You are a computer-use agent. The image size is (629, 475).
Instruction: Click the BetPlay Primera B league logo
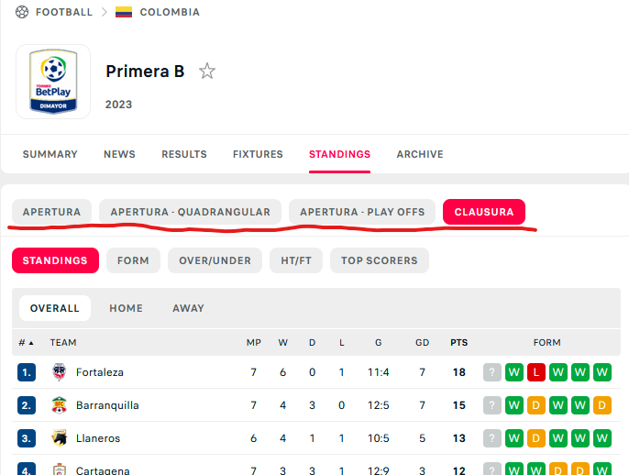[53, 82]
